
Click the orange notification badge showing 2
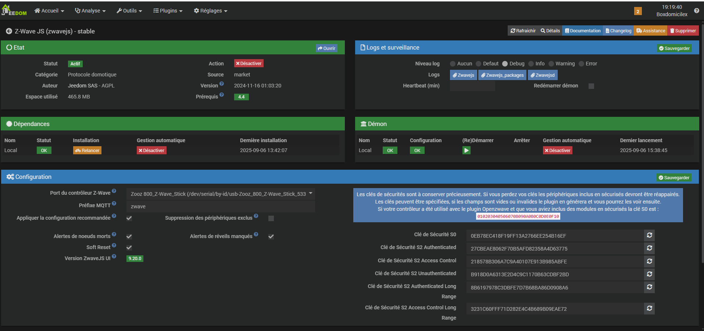point(638,11)
